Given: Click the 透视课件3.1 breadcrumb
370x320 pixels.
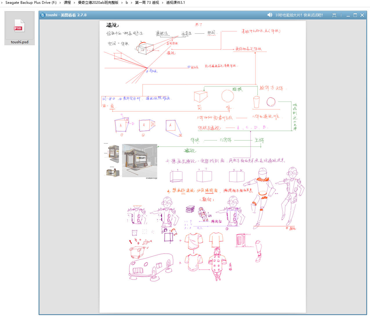Looking at the screenshot, I should pos(175,3).
